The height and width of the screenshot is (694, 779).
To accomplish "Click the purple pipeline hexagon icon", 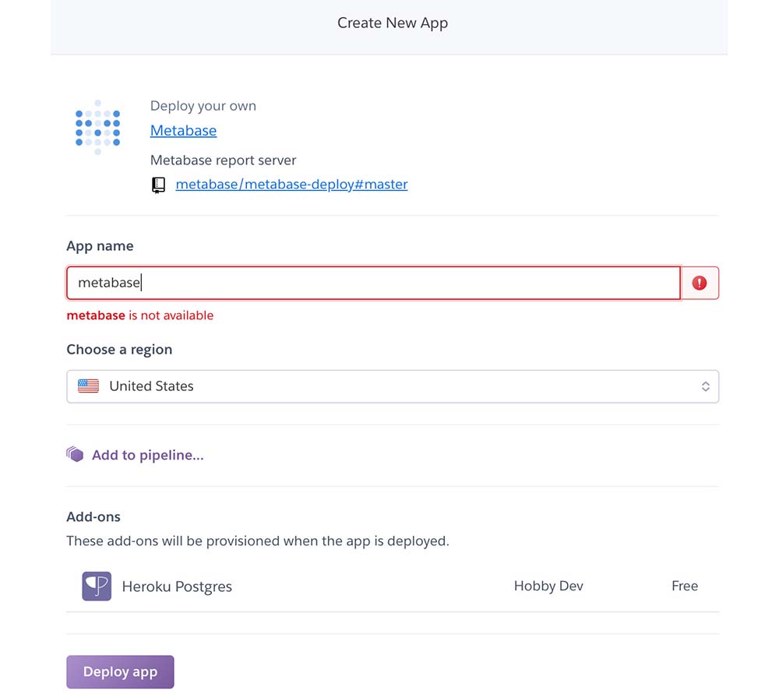I will coord(75,455).
